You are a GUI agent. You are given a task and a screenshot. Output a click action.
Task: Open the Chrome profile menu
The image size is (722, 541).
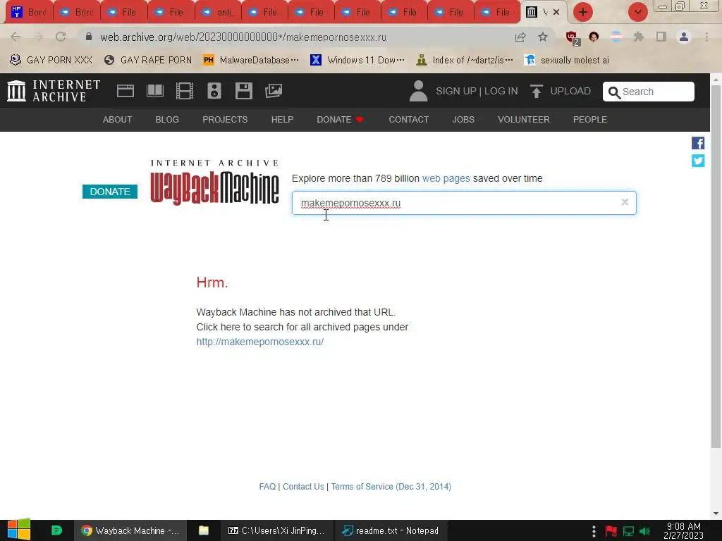(x=684, y=37)
